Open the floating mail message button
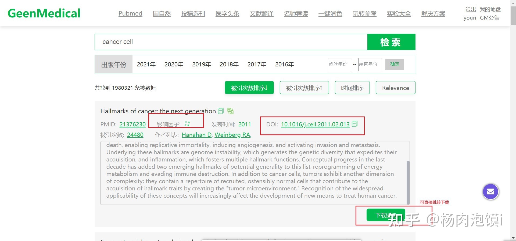The width and height of the screenshot is (516, 241). 490,192
